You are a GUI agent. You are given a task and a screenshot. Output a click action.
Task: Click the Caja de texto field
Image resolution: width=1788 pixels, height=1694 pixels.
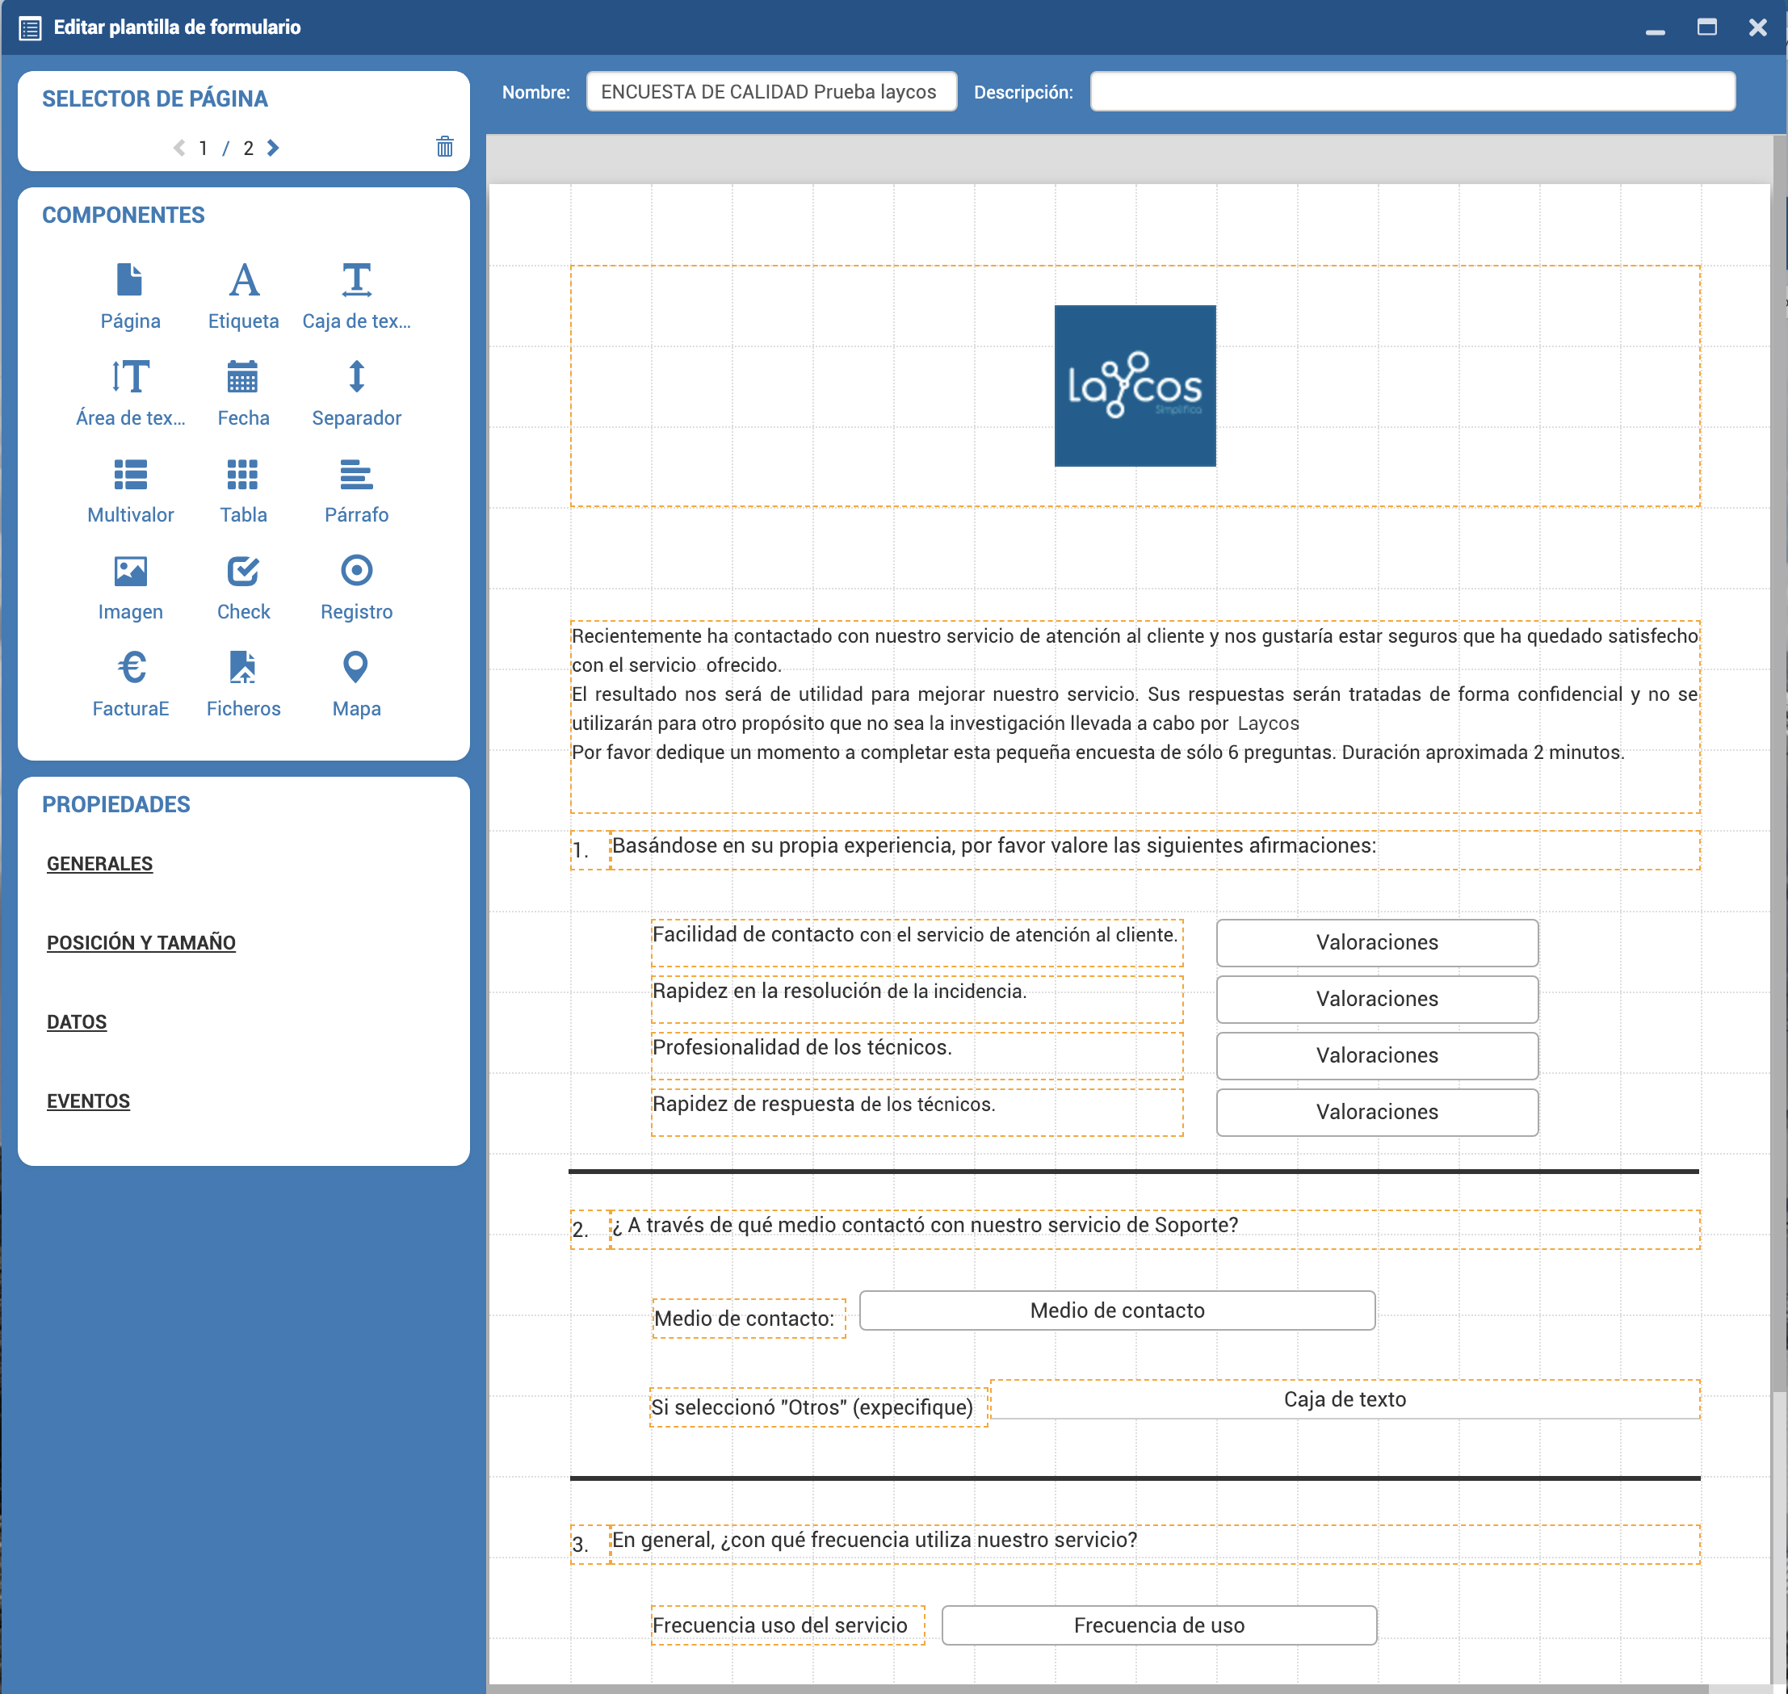click(1345, 1398)
